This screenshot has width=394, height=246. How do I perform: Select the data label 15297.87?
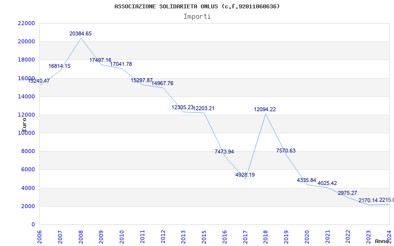click(x=142, y=80)
